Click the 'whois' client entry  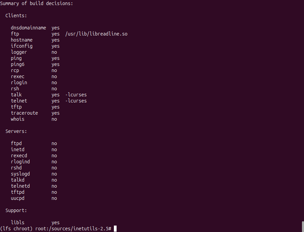[x=18, y=119]
